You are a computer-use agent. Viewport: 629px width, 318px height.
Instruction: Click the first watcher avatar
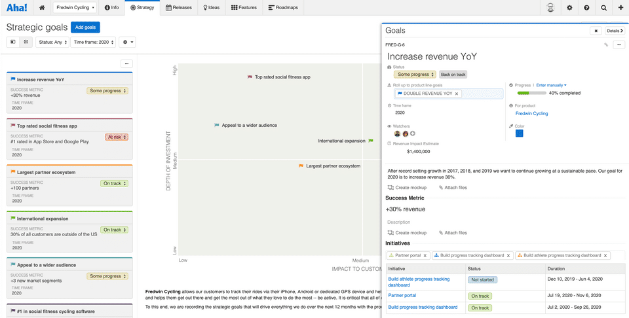397,133
